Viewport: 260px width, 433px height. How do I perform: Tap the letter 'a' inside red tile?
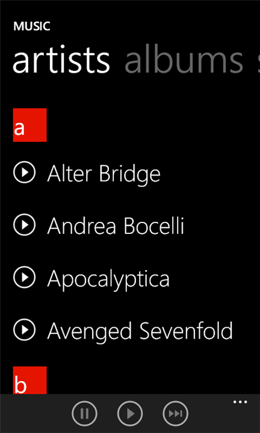(x=19, y=129)
